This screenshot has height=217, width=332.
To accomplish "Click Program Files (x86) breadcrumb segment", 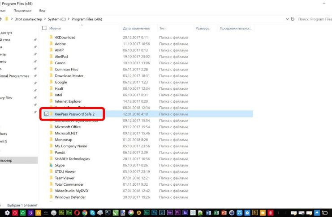I will coord(87,19).
